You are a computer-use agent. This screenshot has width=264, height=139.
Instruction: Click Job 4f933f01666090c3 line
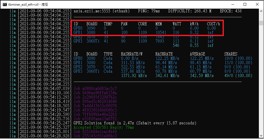[95, 110]
